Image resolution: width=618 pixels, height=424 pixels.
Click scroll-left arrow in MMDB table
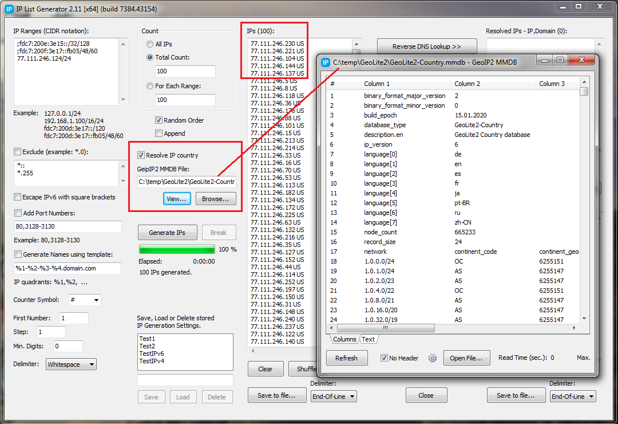(331, 328)
